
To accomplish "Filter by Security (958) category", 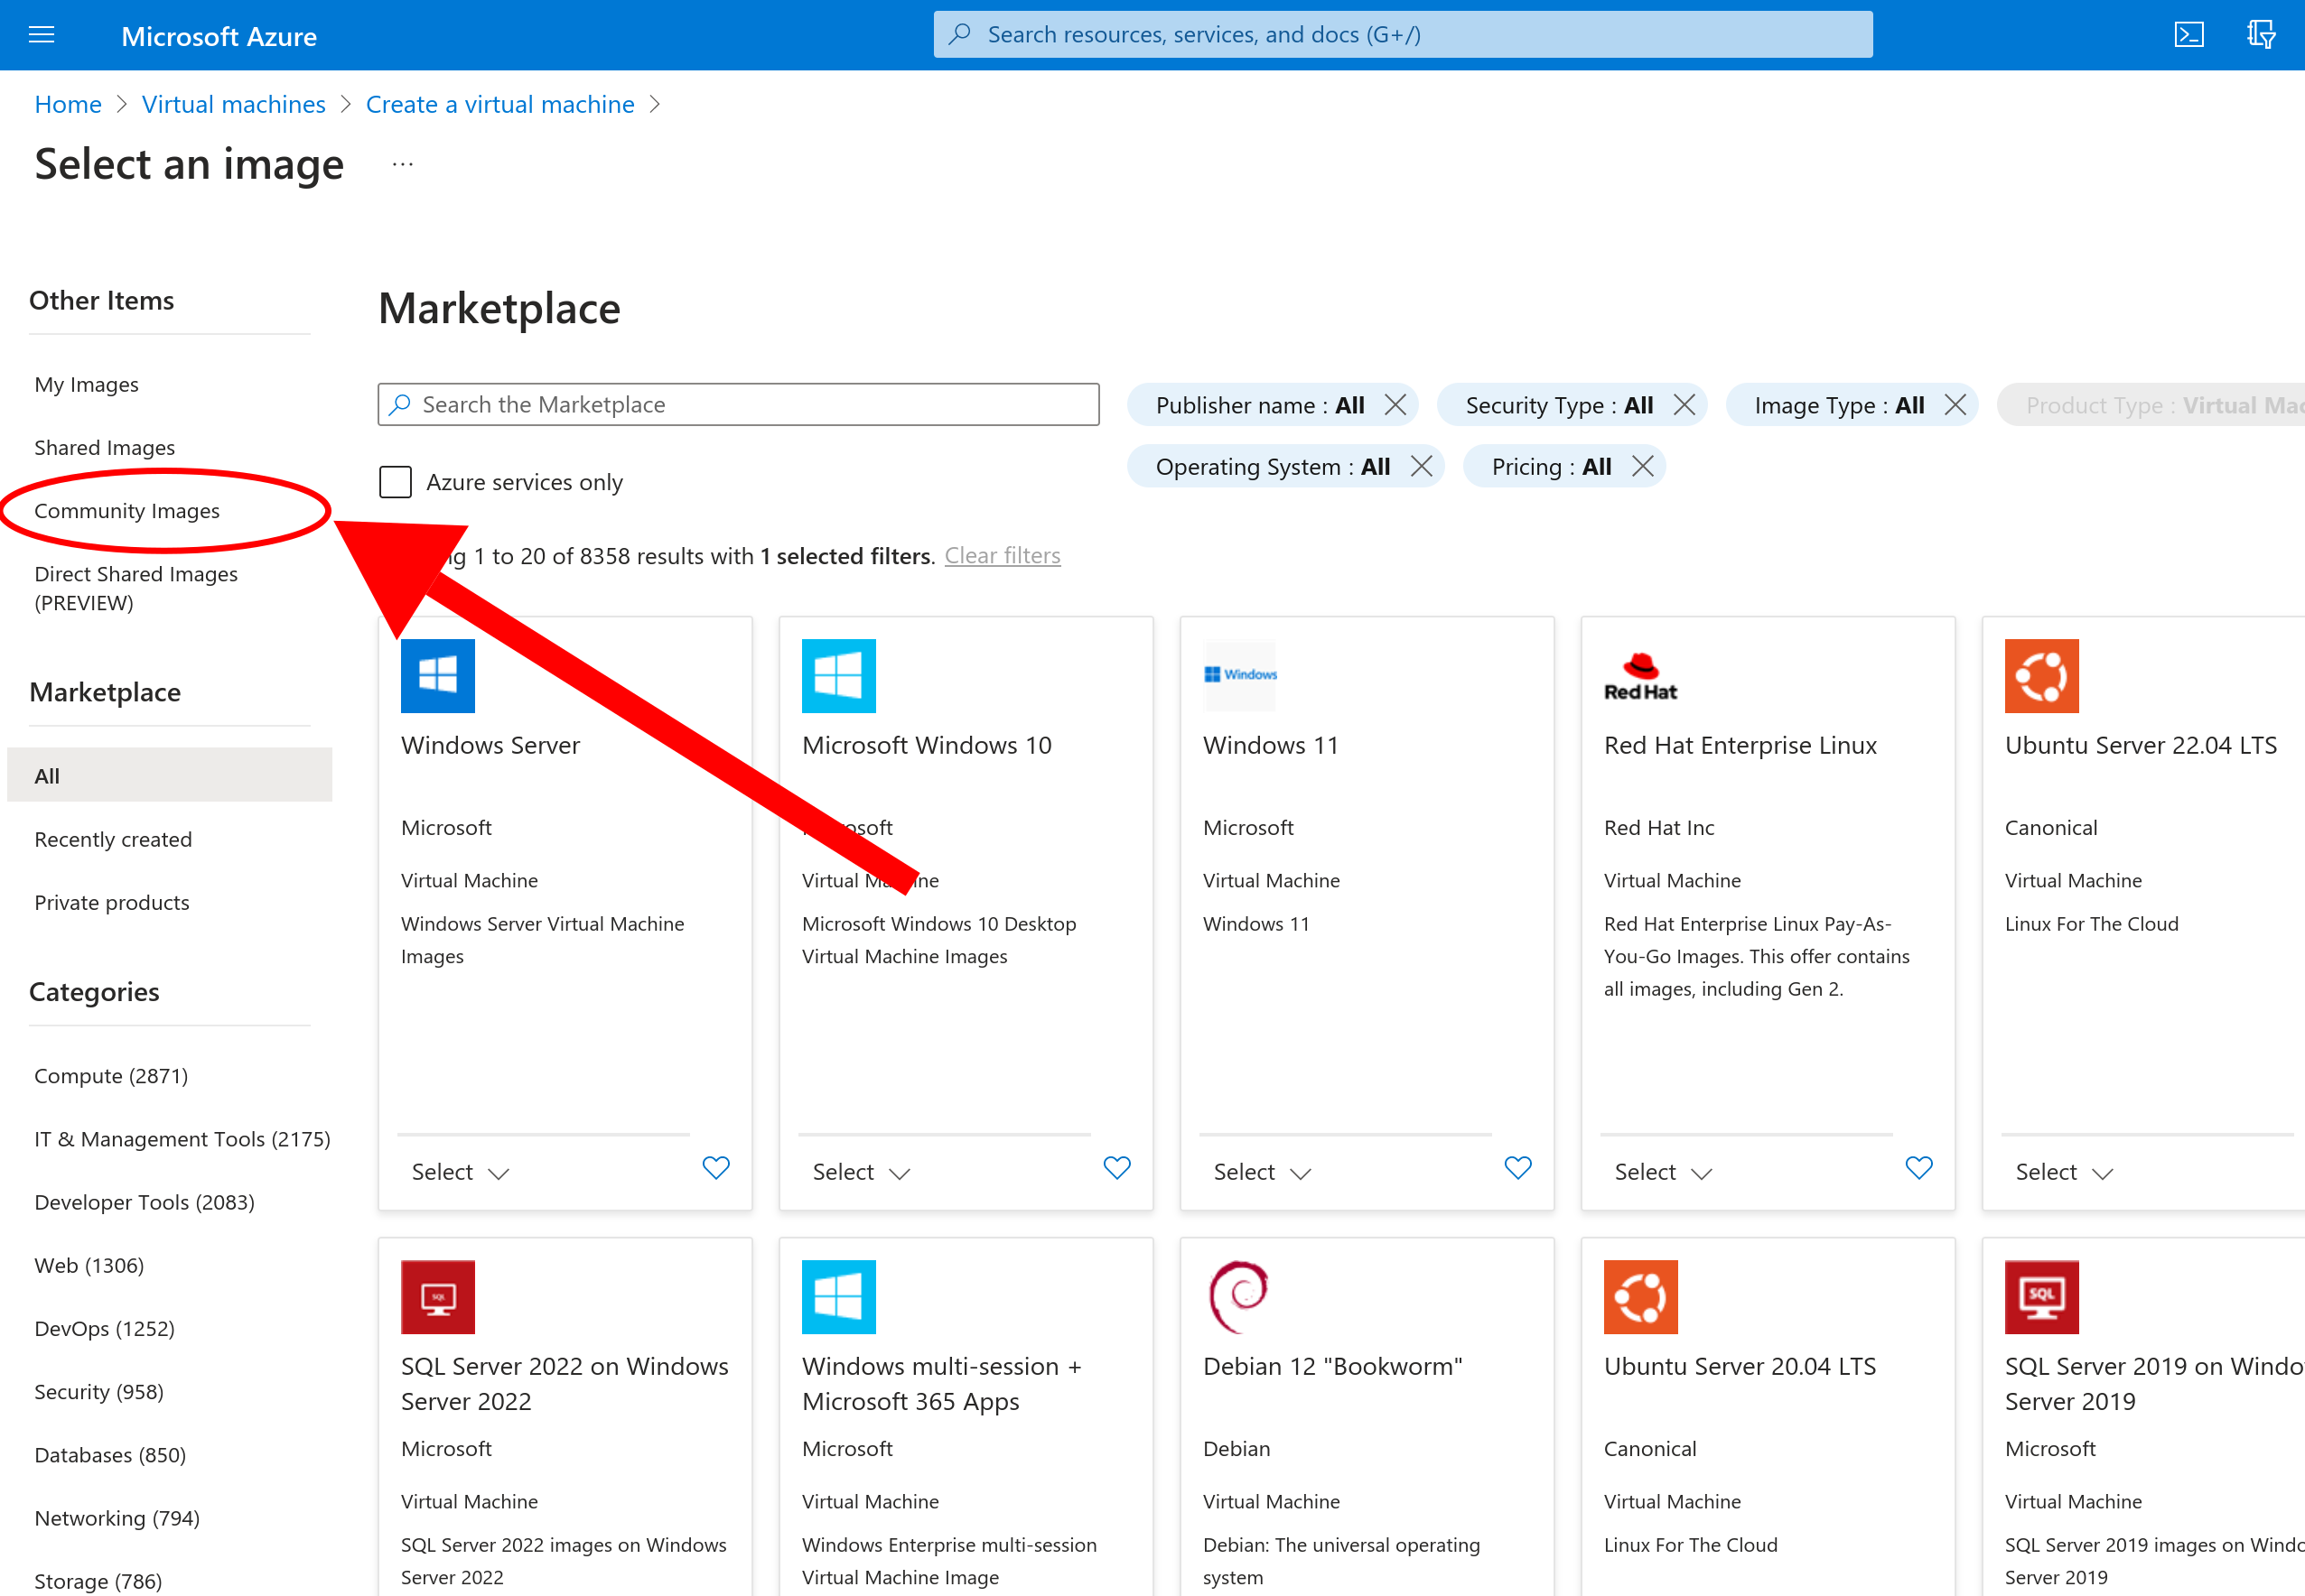I will 99,1391.
